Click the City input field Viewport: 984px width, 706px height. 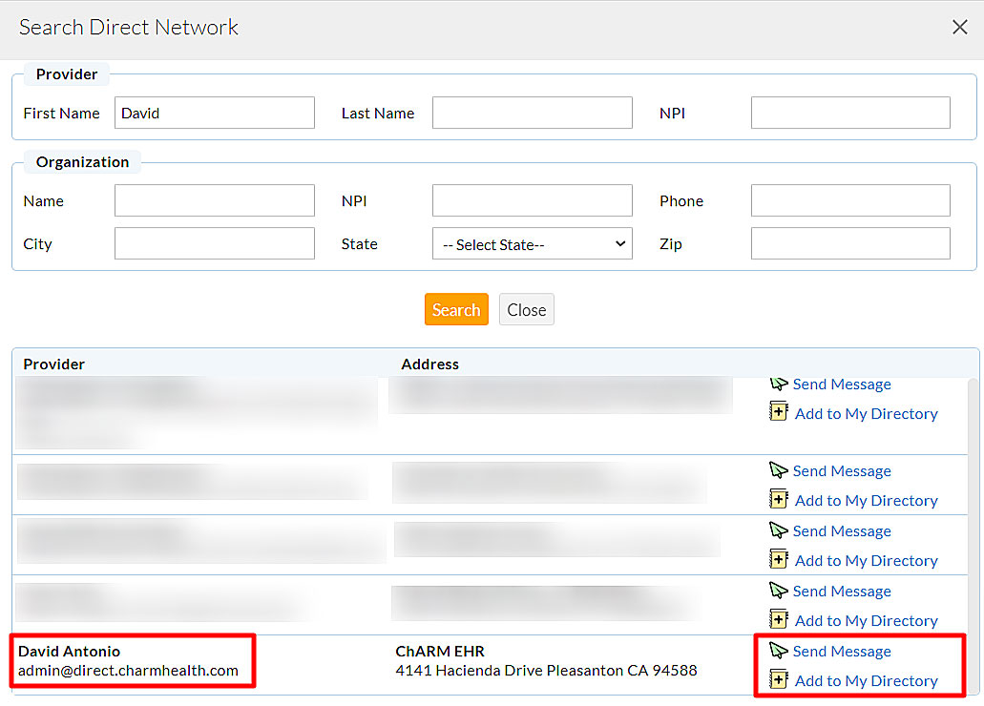pyautogui.click(x=214, y=244)
